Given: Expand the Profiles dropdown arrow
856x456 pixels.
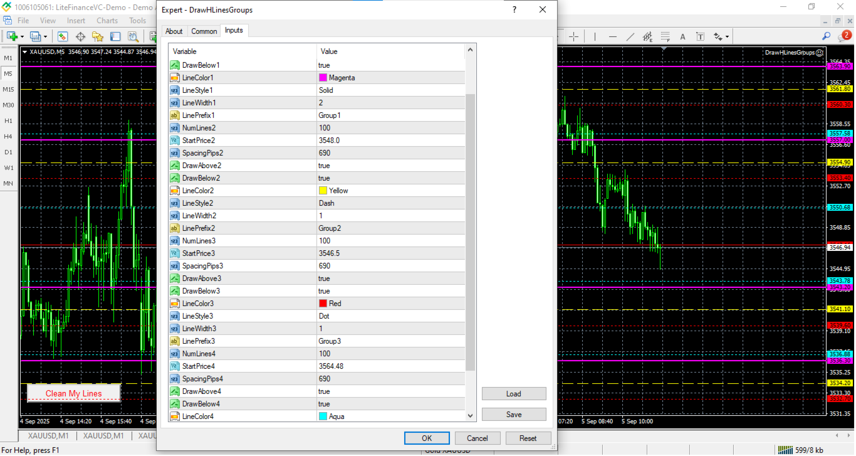Looking at the screenshot, I should (44, 36).
